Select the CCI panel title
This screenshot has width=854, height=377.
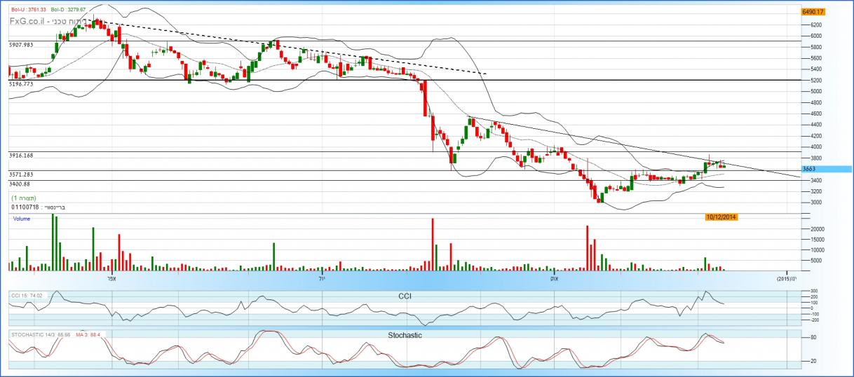[x=404, y=296]
